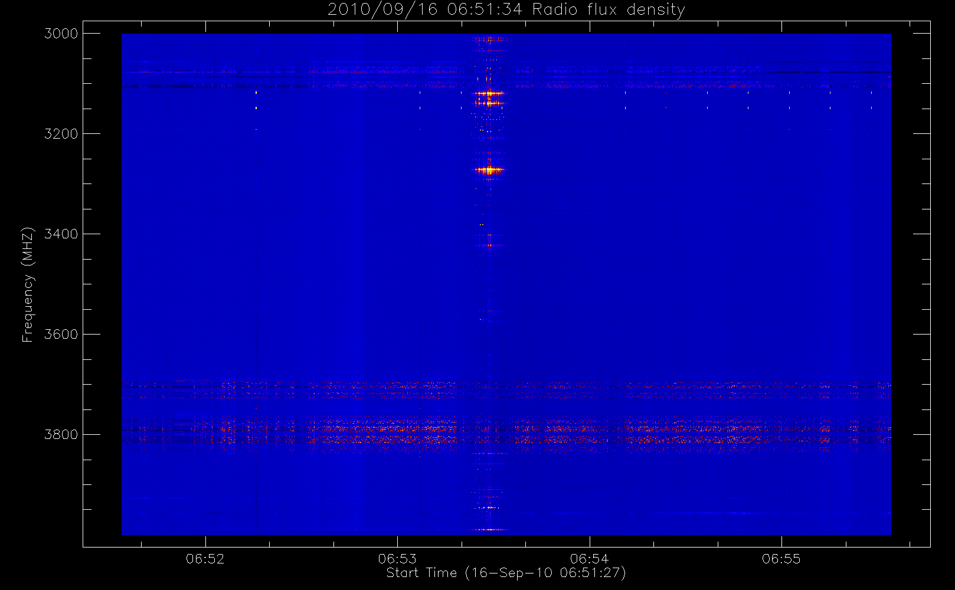Click the plot title "2010/09/16 06:51:34 Radio flux density"
This screenshot has height=590, width=955.
(x=506, y=9)
